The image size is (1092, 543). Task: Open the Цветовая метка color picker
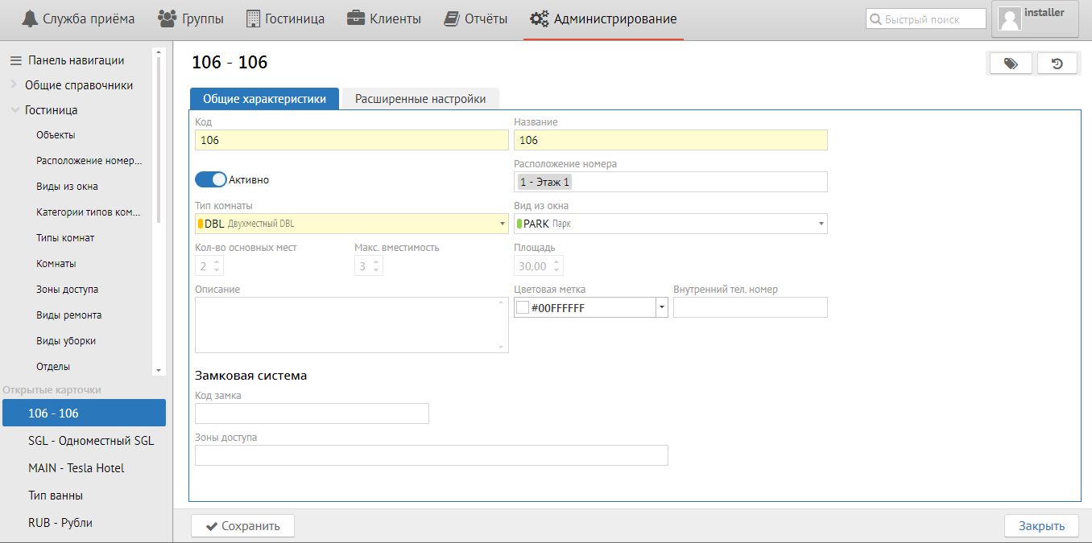(x=662, y=307)
